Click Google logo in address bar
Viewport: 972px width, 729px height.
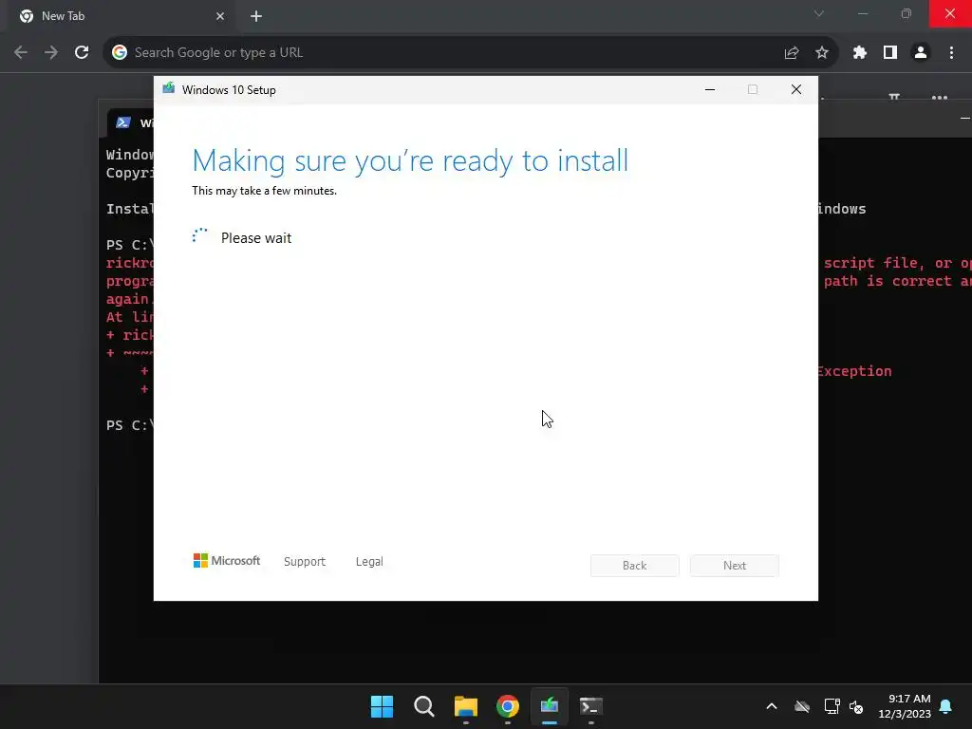tap(119, 53)
